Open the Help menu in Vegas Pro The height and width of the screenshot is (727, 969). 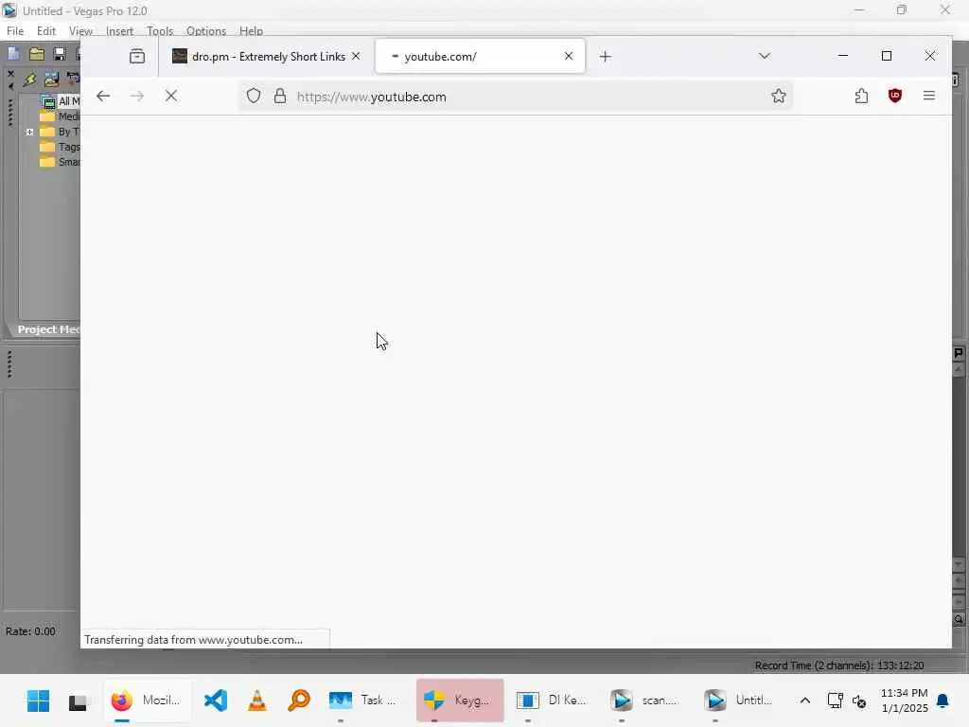pyautogui.click(x=251, y=31)
